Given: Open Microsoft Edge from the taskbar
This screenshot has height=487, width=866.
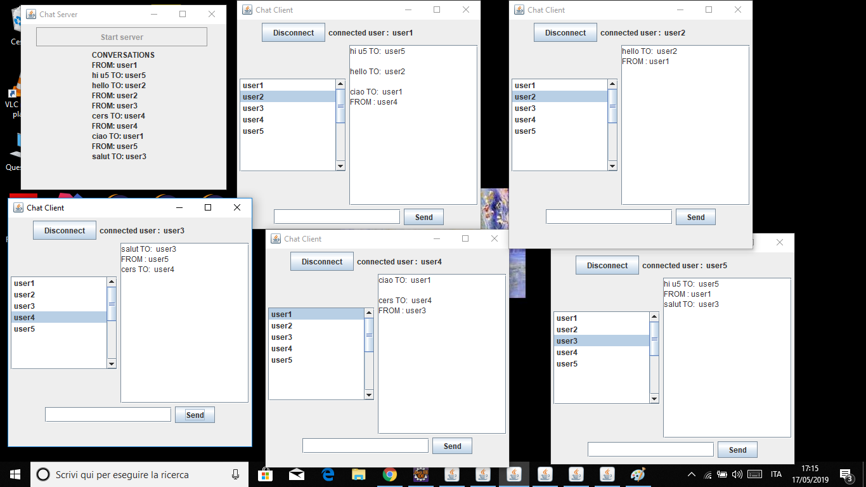Looking at the screenshot, I should pos(328,474).
